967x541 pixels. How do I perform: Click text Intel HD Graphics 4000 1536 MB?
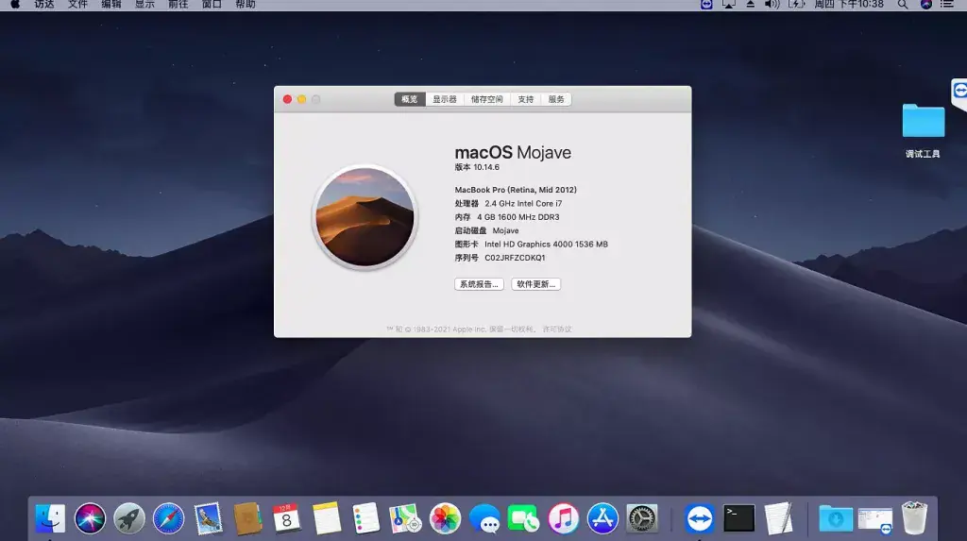547,245
